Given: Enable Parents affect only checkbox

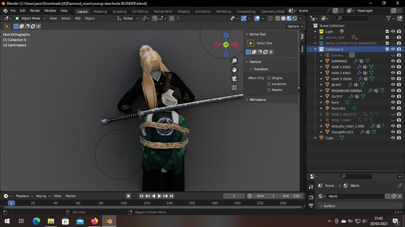Looking at the screenshot, I should [269, 90].
